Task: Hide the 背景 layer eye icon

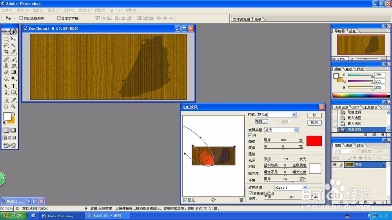Action: [335, 164]
